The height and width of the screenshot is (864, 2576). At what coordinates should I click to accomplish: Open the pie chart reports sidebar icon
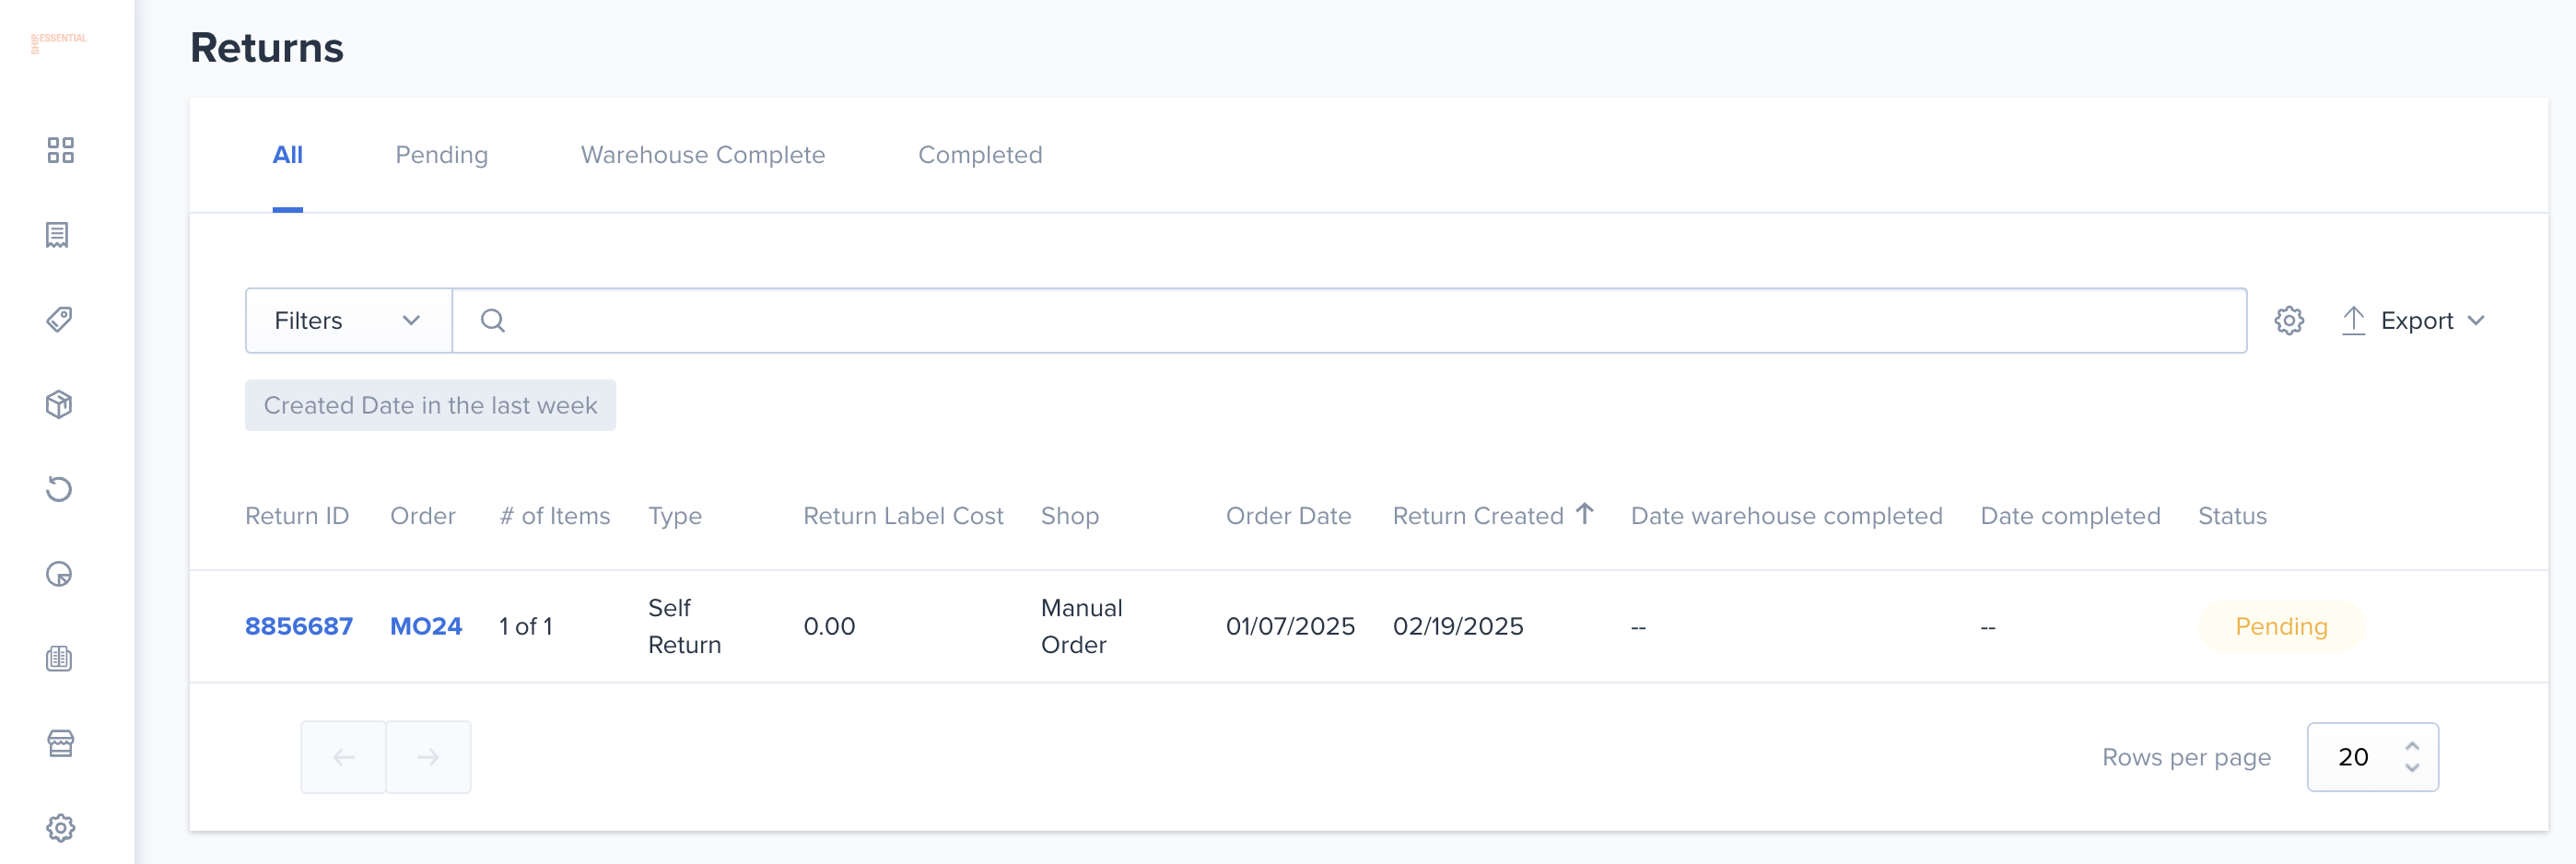[59, 574]
